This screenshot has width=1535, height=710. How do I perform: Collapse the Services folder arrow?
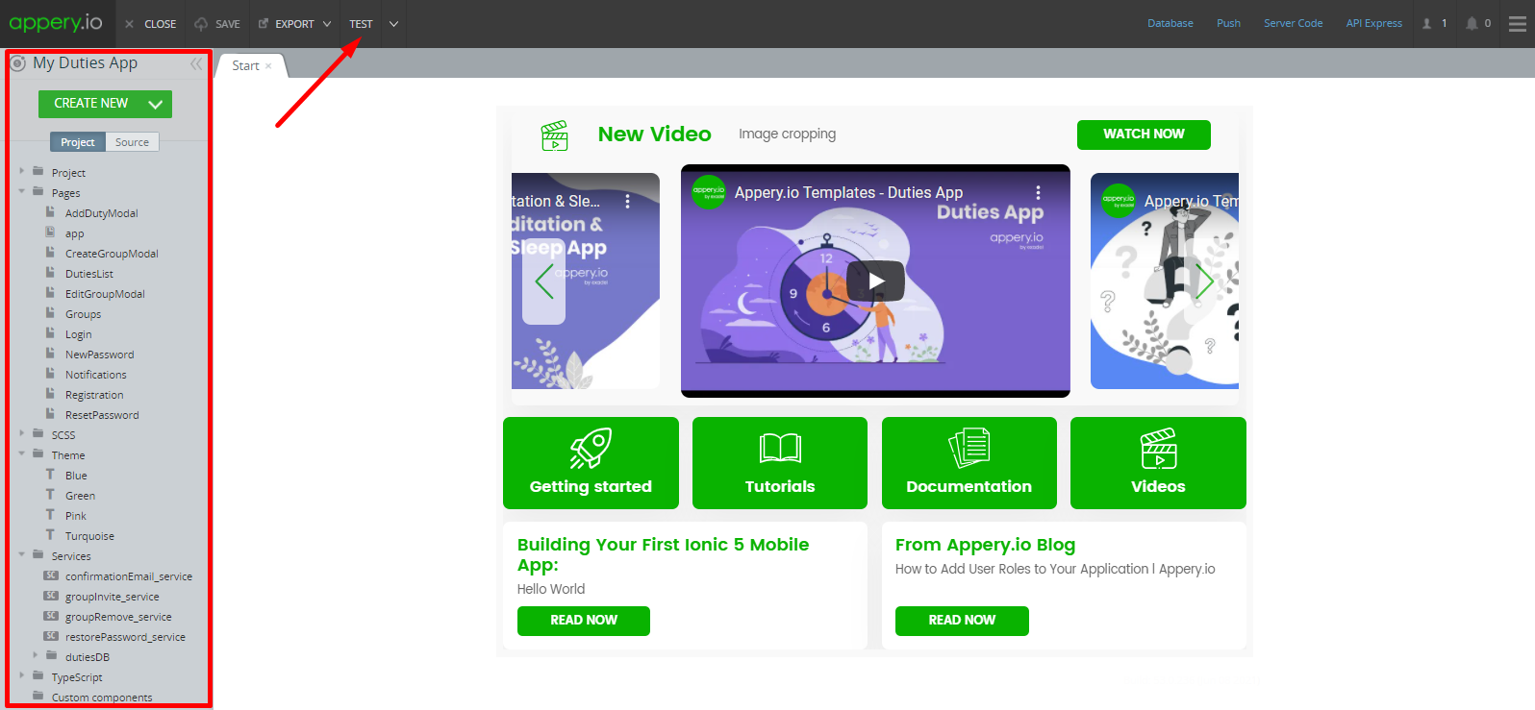22,554
